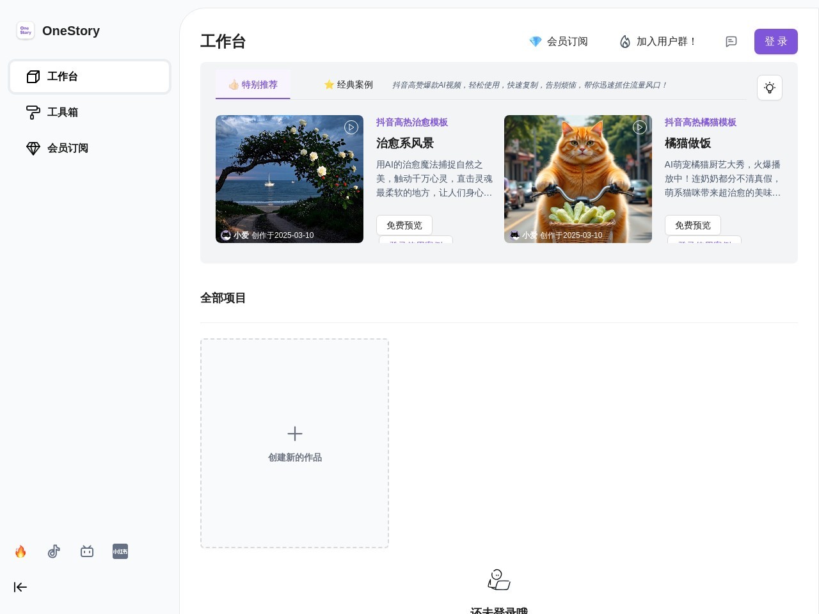819x614 pixels.
Task: Go to 会员订阅 in the sidebar
Action: tap(67, 148)
